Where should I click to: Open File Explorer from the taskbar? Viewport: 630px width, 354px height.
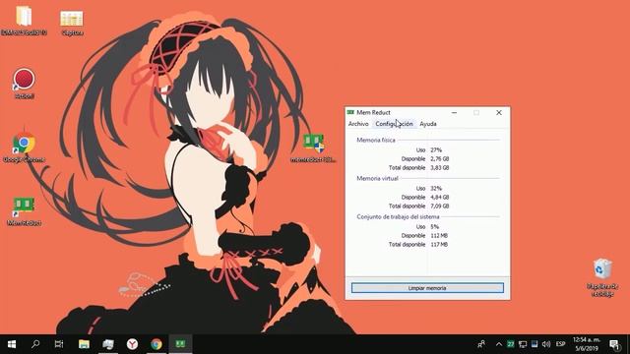84,344
